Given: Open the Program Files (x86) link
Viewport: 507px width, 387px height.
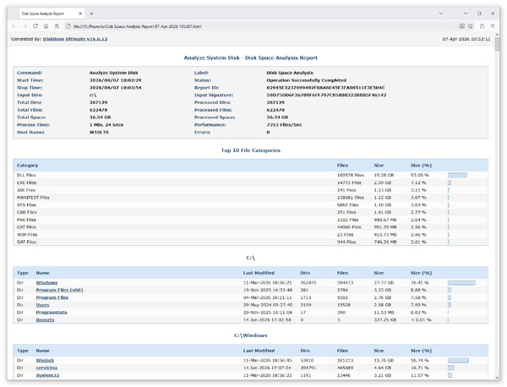Looking at the screenshot, I should point(59,290).
